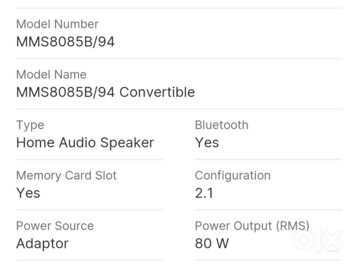The image size is (355, 269).
Task: Select the MMS8085B/94 value under Model Number
Action: [66, 42]
